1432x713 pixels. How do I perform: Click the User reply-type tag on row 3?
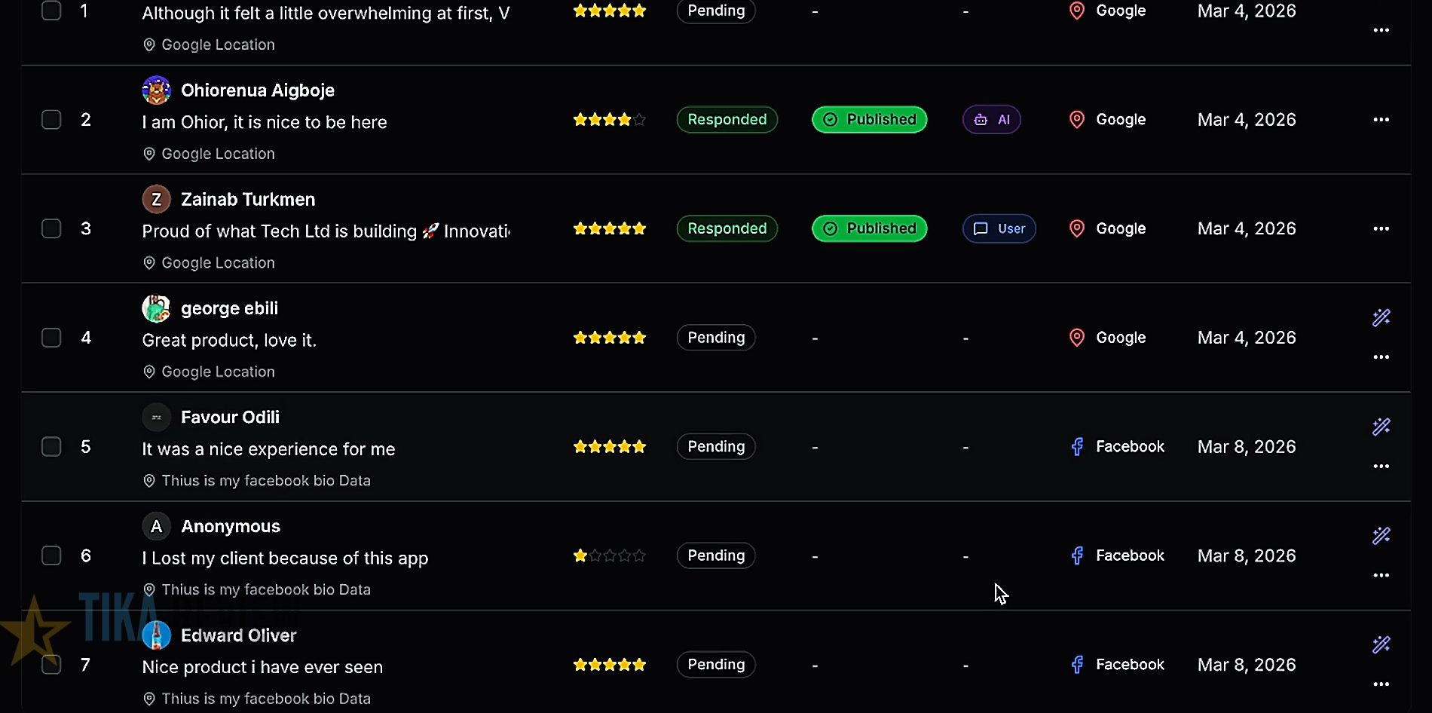pyautogui.click(x=999, y=228)
